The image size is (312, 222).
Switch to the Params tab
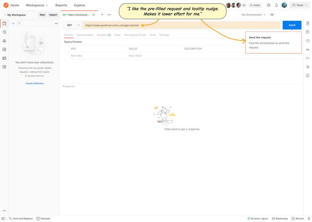point(69,35)
